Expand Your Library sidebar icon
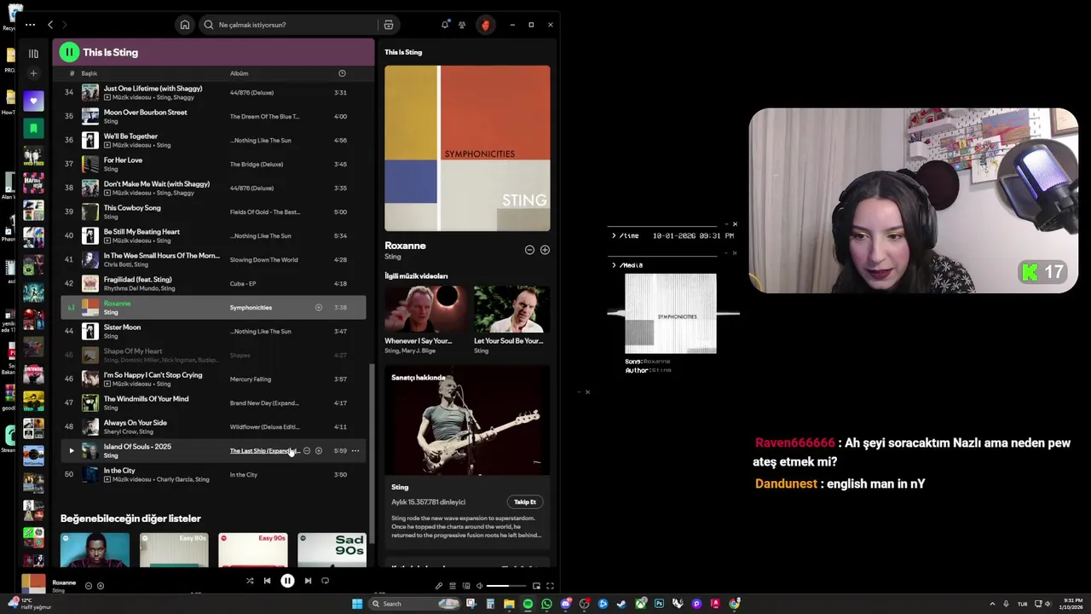 tap(33, 53)
